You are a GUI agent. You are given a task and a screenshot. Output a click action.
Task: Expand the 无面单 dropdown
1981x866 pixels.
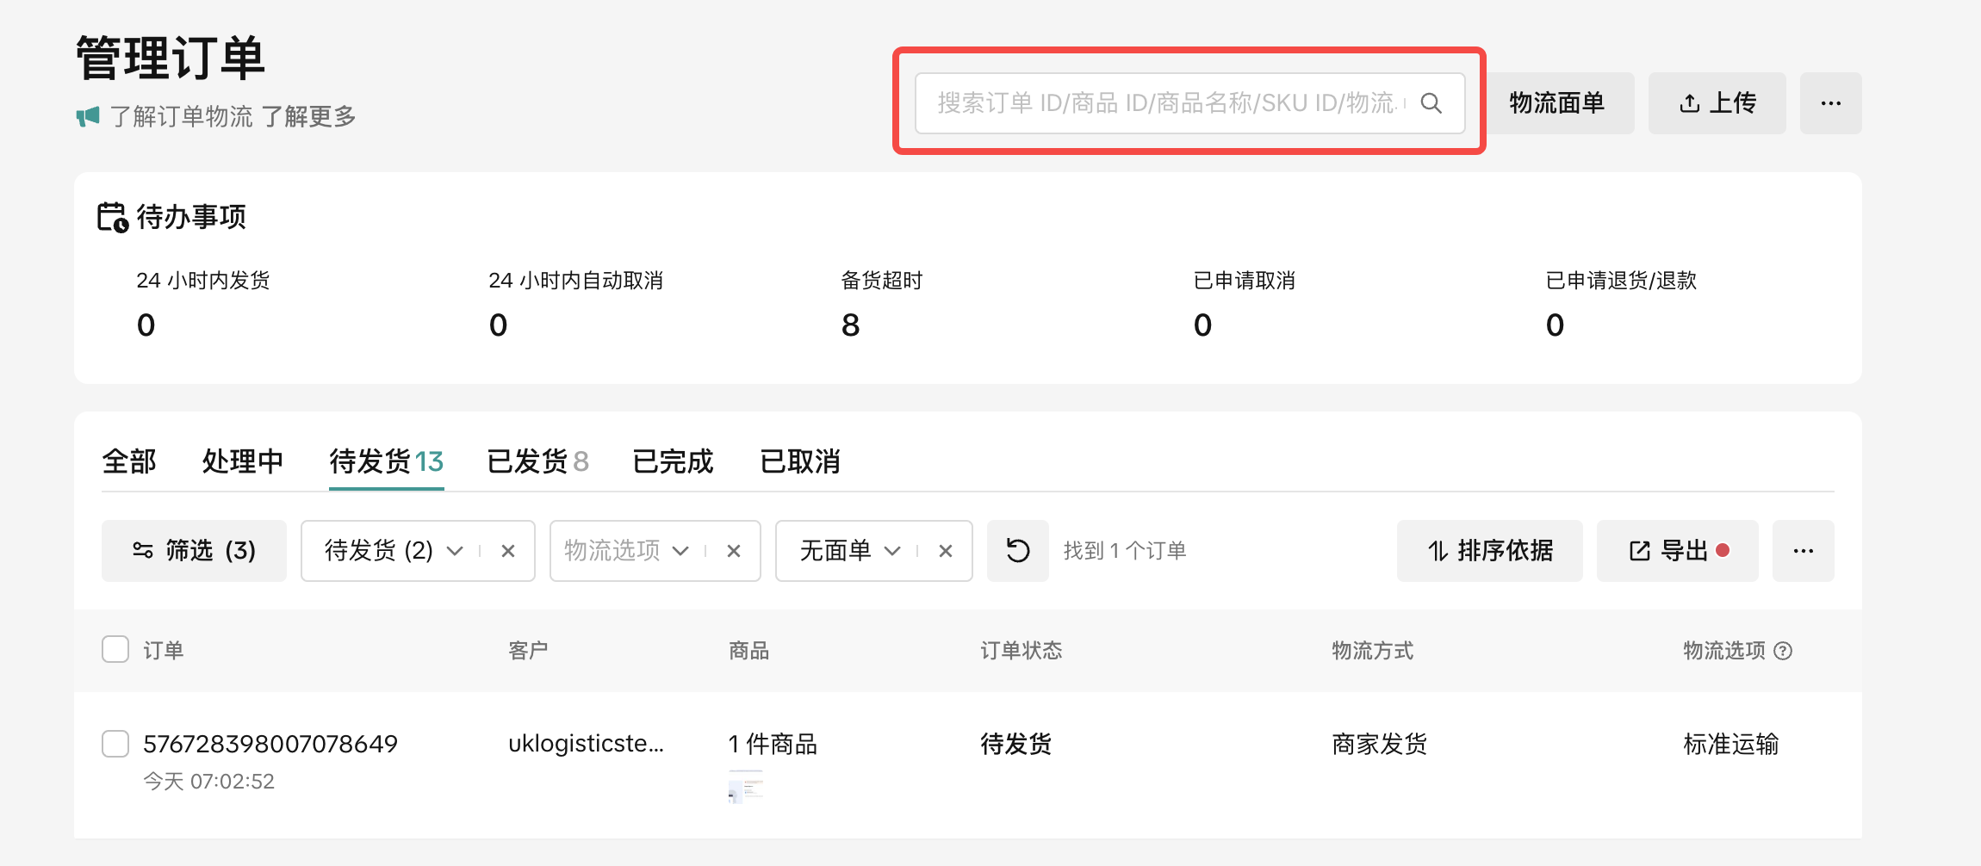pyautogui.click(x=892, y=551)
